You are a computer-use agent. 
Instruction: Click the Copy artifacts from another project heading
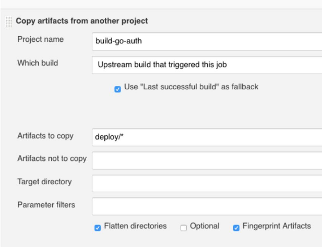tap(82, 21)
